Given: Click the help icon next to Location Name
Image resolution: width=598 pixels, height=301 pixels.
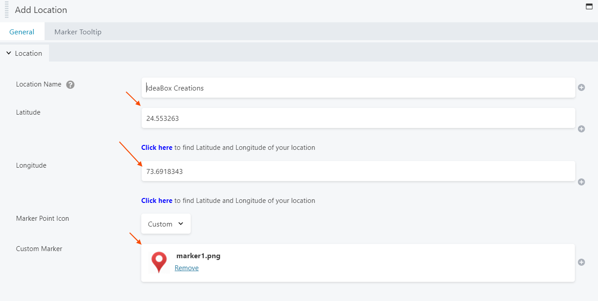Looking at the screenshot, I should click(70, 85).
